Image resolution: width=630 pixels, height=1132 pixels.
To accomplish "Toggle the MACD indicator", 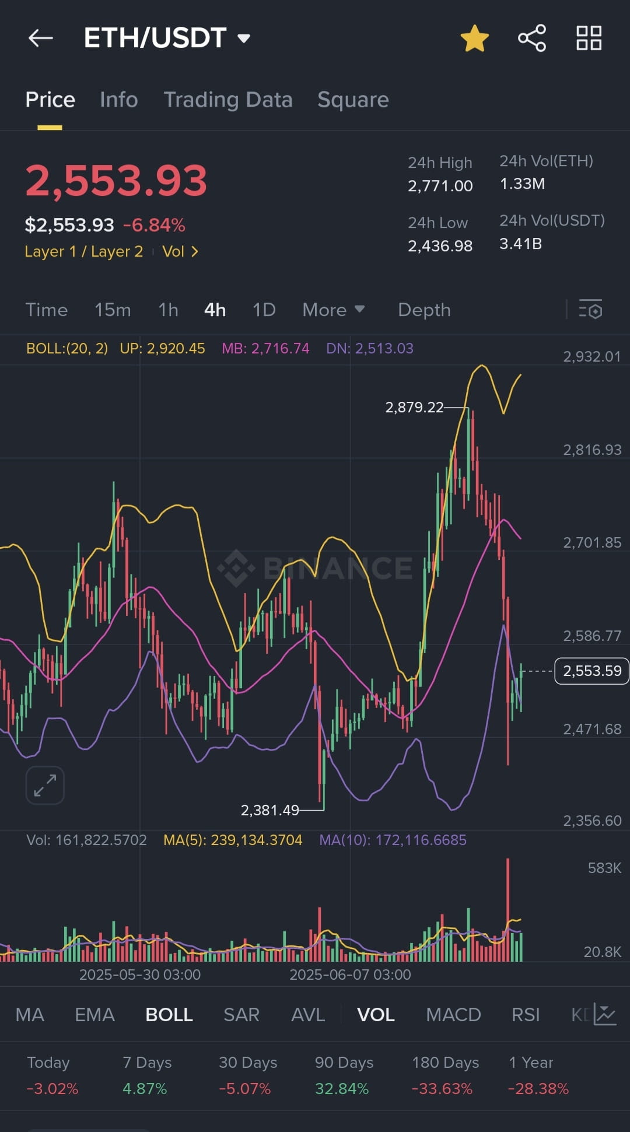I will 453,1015.
